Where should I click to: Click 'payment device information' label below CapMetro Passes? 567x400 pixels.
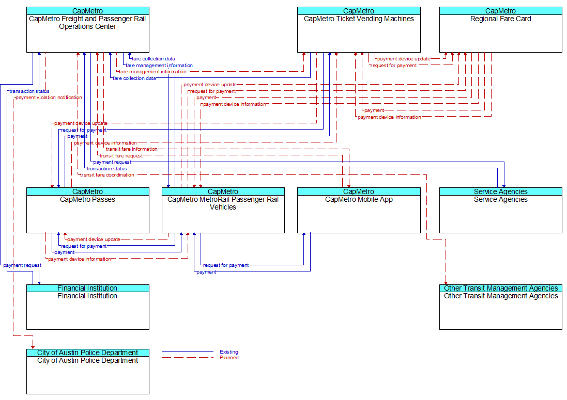pyautogui.click(x=80, y=259)
